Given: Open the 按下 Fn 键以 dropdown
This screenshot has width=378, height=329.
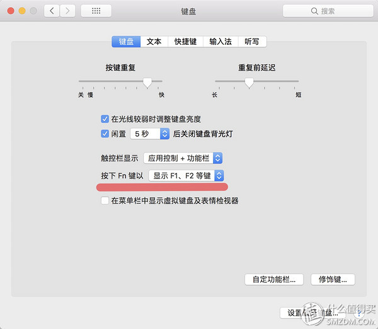Looking at the screenshot, I should pos(186,176).
